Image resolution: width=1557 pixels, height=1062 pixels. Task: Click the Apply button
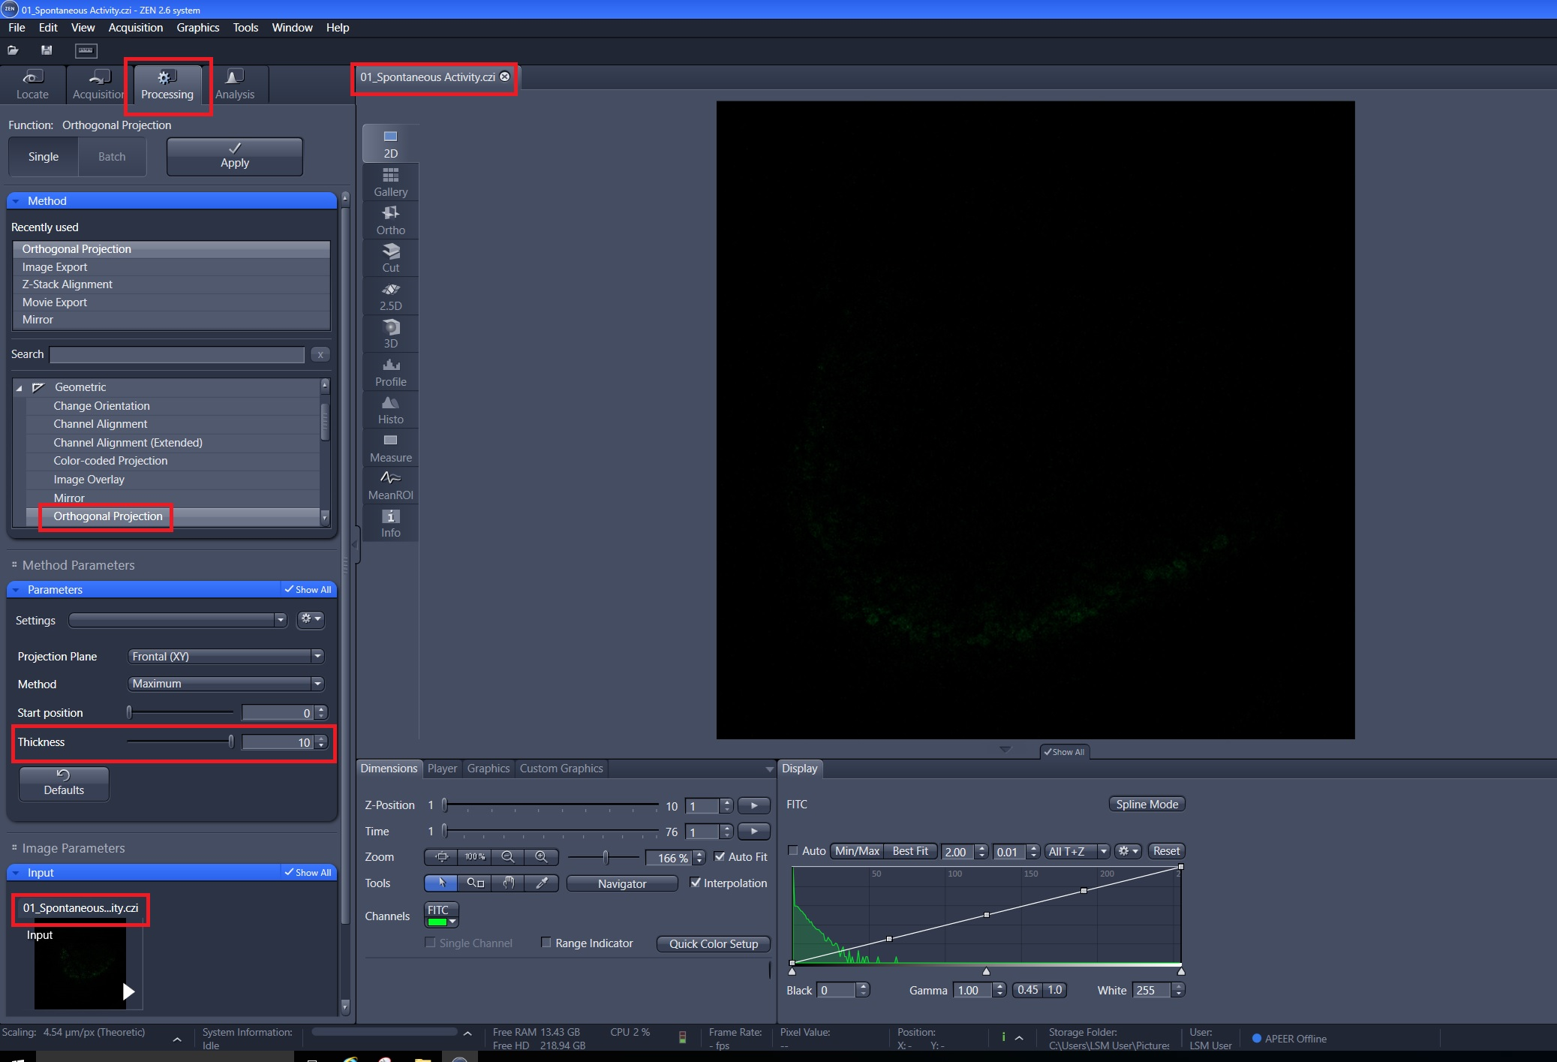pos(234,156)
